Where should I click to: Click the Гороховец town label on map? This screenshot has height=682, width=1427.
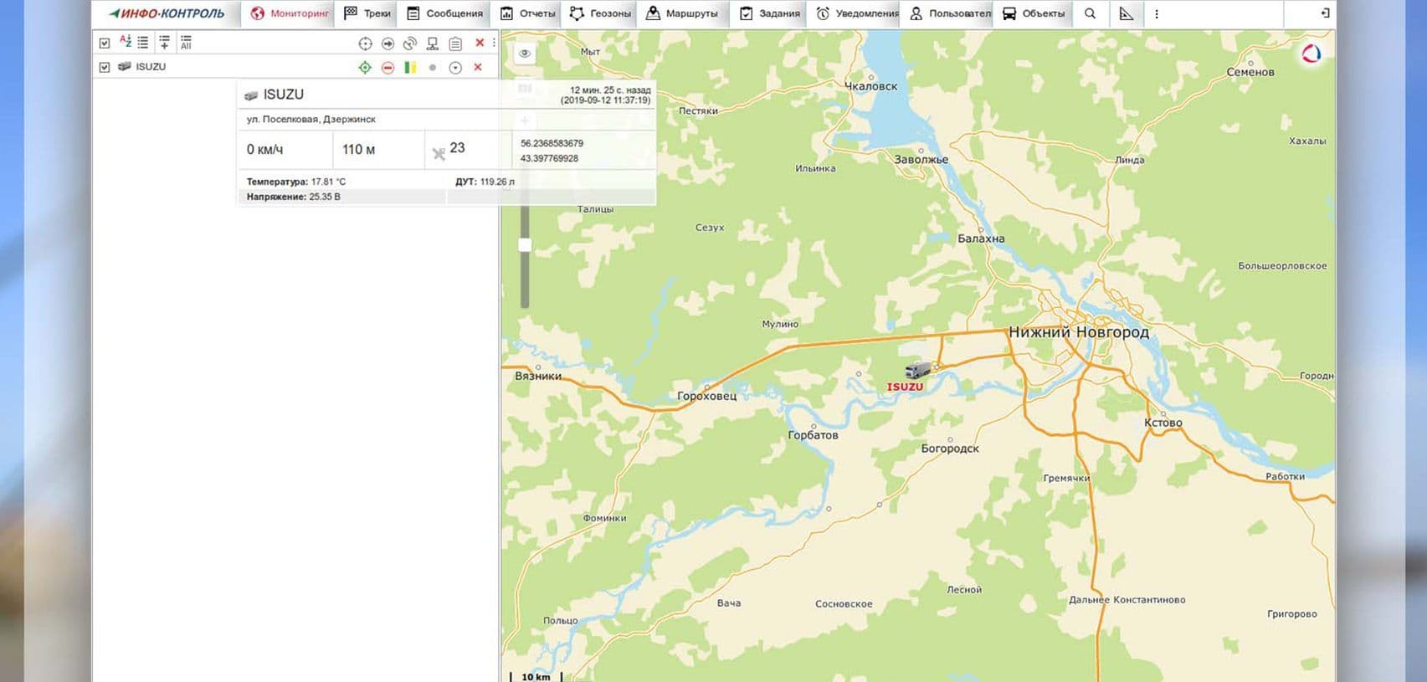tap(706, 396)
